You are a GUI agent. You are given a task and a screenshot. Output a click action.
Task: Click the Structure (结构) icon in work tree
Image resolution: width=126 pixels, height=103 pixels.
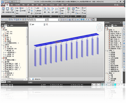4,30
